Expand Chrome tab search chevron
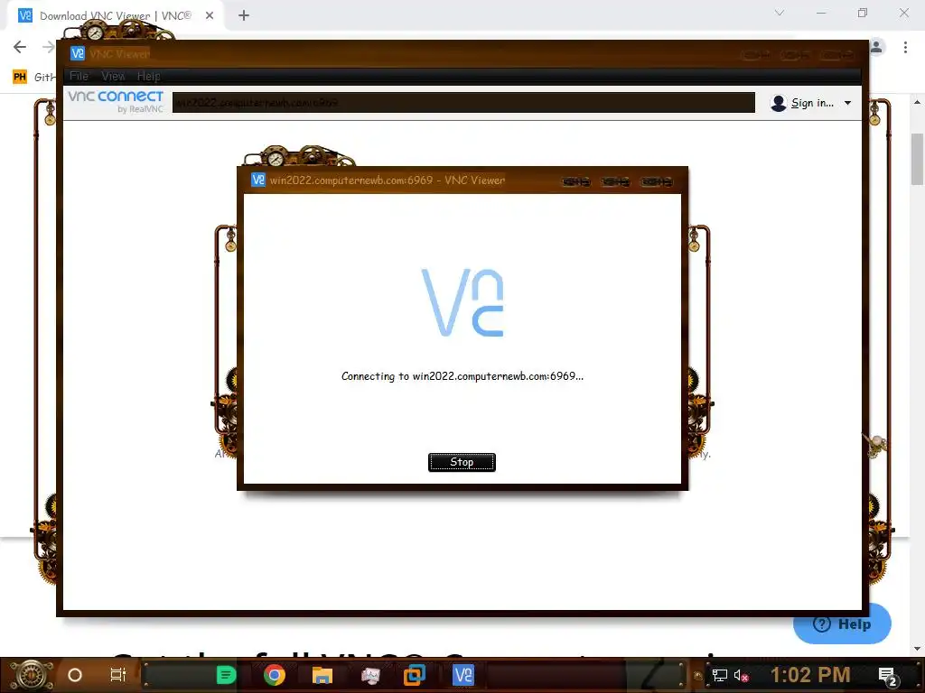The width and height of the screenshot is (925, 693). pos(780,13)
